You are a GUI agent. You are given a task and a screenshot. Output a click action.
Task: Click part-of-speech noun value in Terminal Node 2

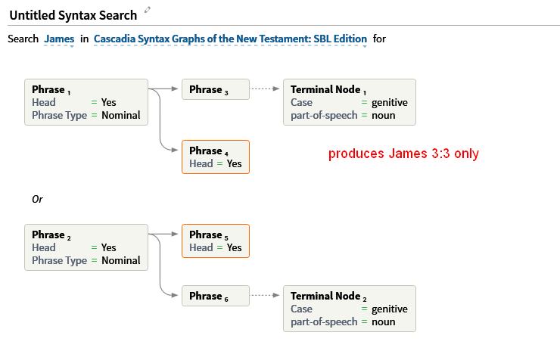pos(383,322)
